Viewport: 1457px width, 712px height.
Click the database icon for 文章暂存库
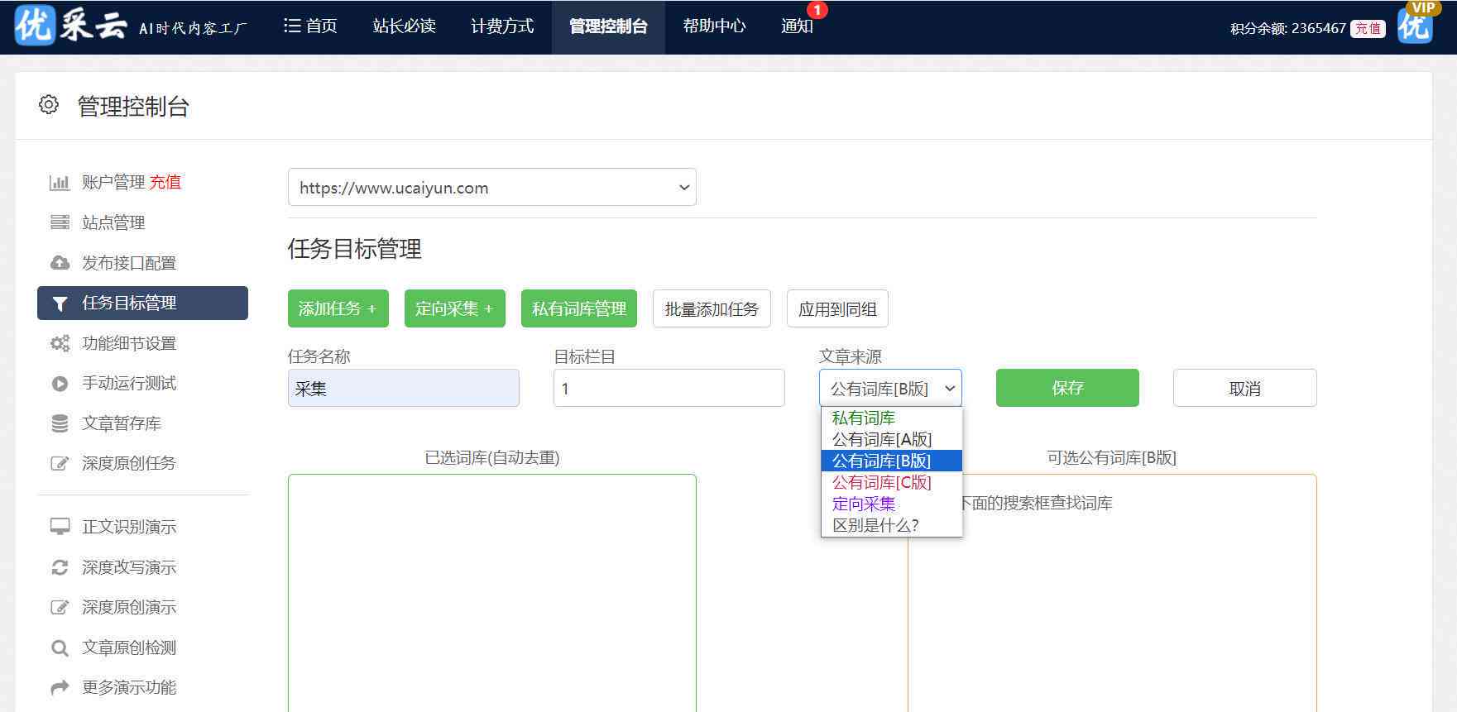tap(60, 423)
